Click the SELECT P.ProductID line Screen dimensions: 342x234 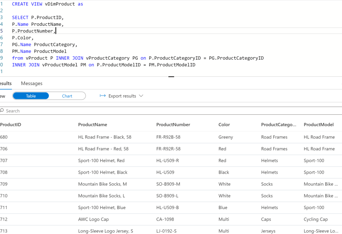(38, 18)
